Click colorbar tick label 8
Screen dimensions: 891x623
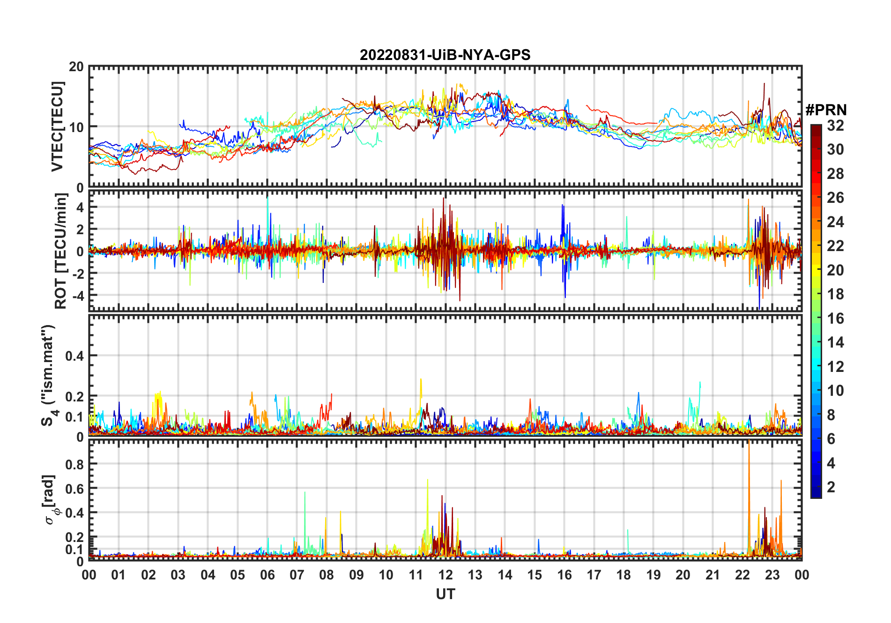(x=831, y=415)
